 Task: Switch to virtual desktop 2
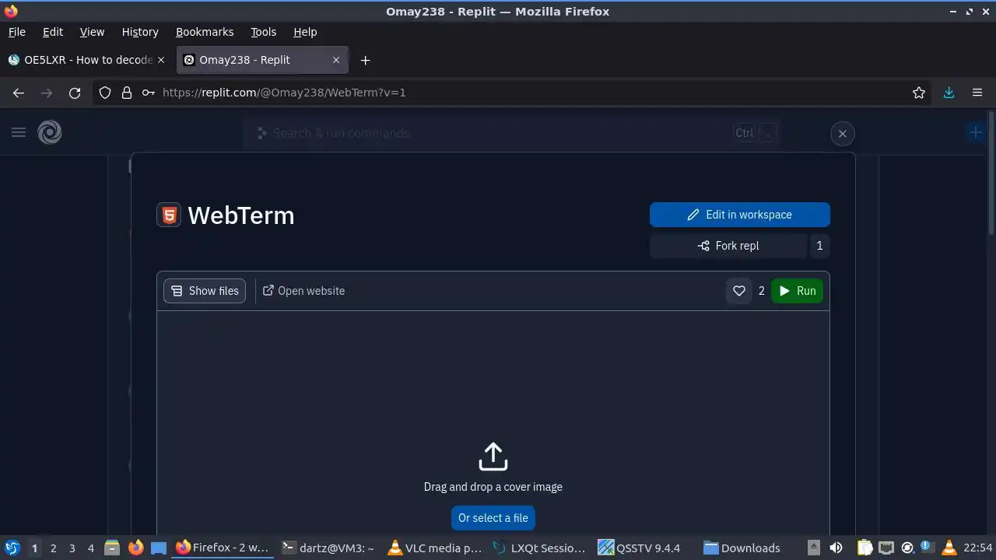pos(53,548)
